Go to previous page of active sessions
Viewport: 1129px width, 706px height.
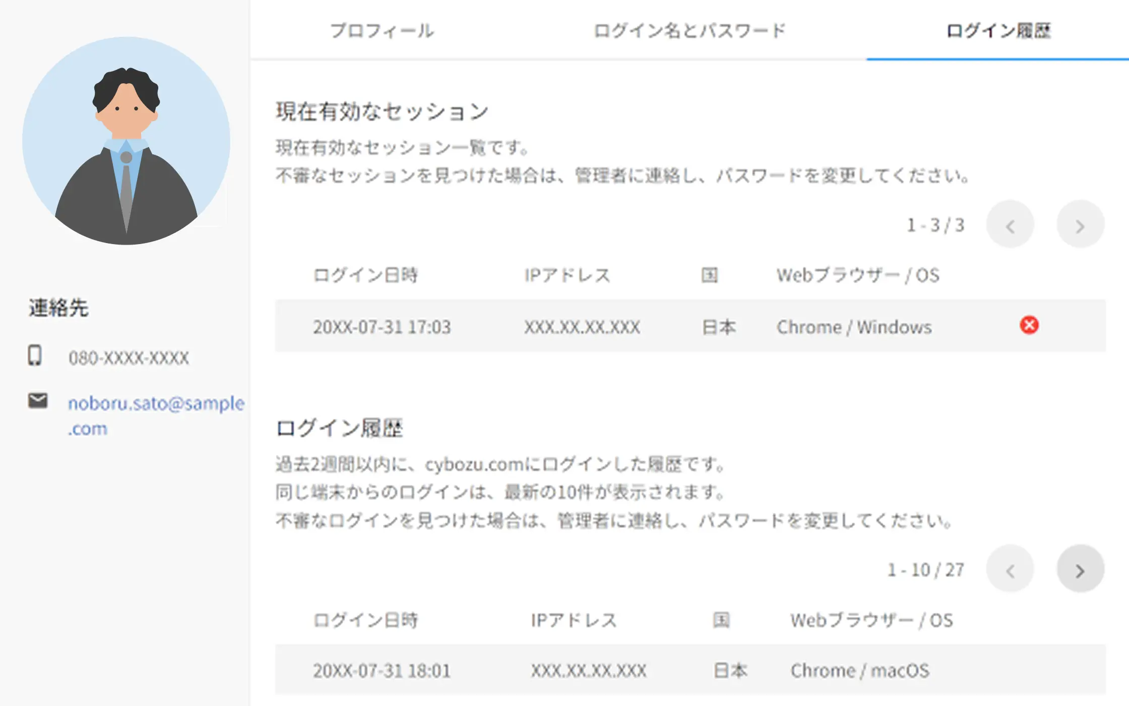(1010, 225)
